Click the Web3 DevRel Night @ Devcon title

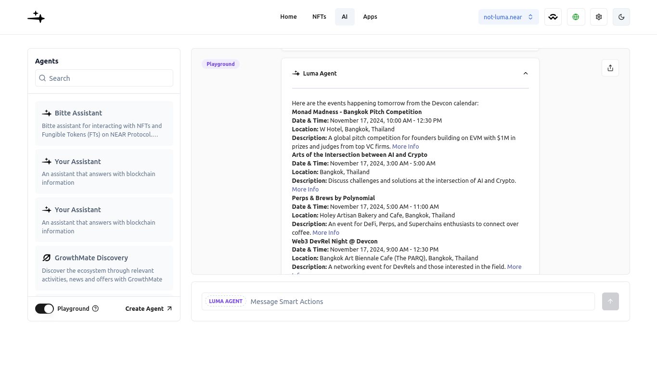[x=335, y=241]
